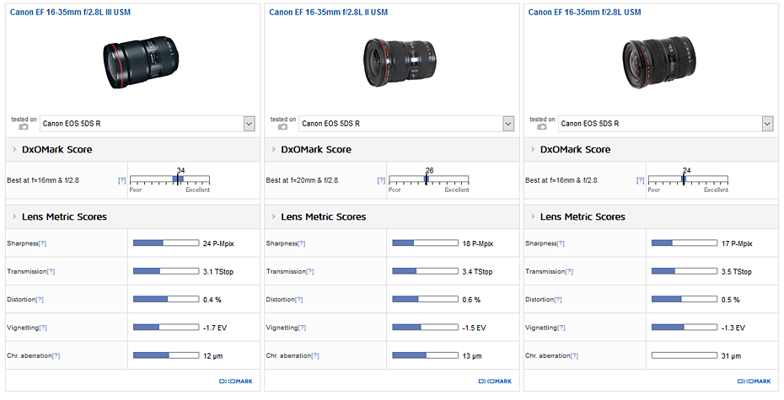Click the camera icon under 'tested on' for the II USM lens
Viewport: 784px width, 400px height.
coord(282,128)
